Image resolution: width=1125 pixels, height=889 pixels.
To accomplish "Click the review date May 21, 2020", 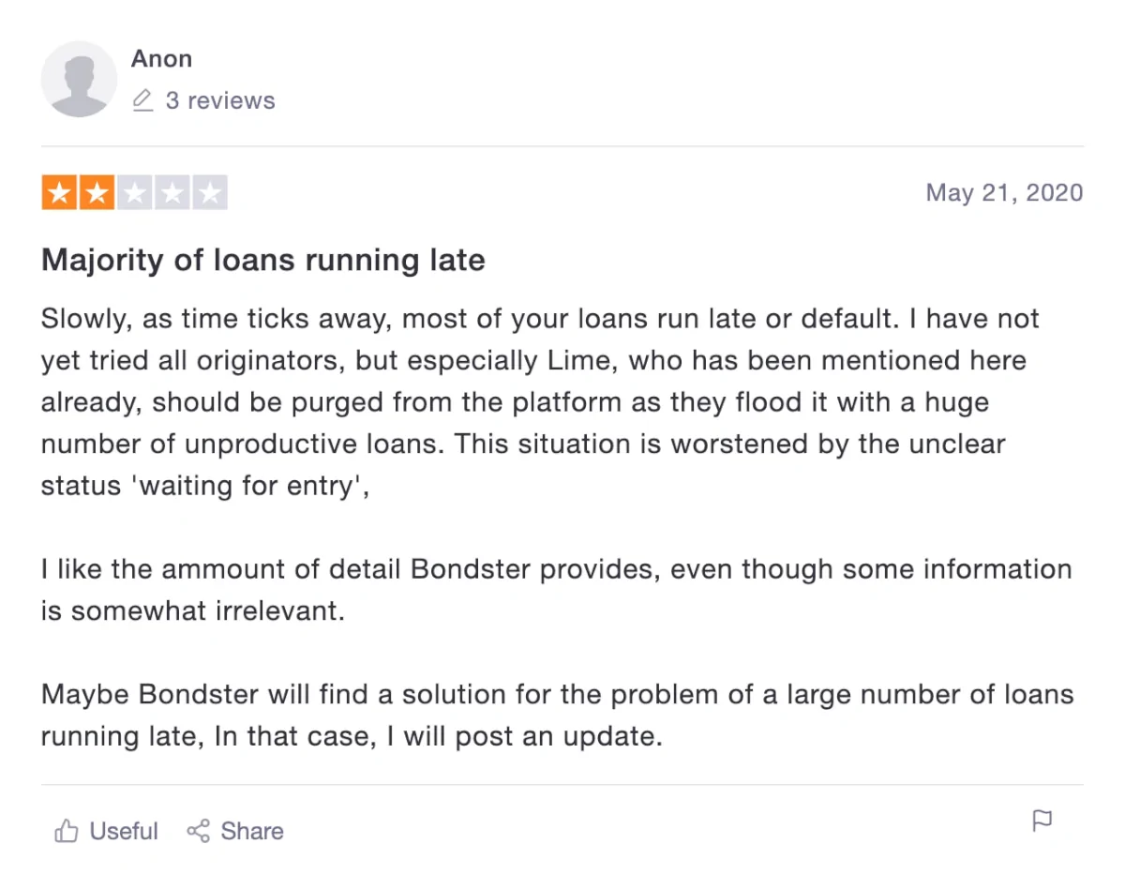I will pyautogui.click(x=1004, y=193).
